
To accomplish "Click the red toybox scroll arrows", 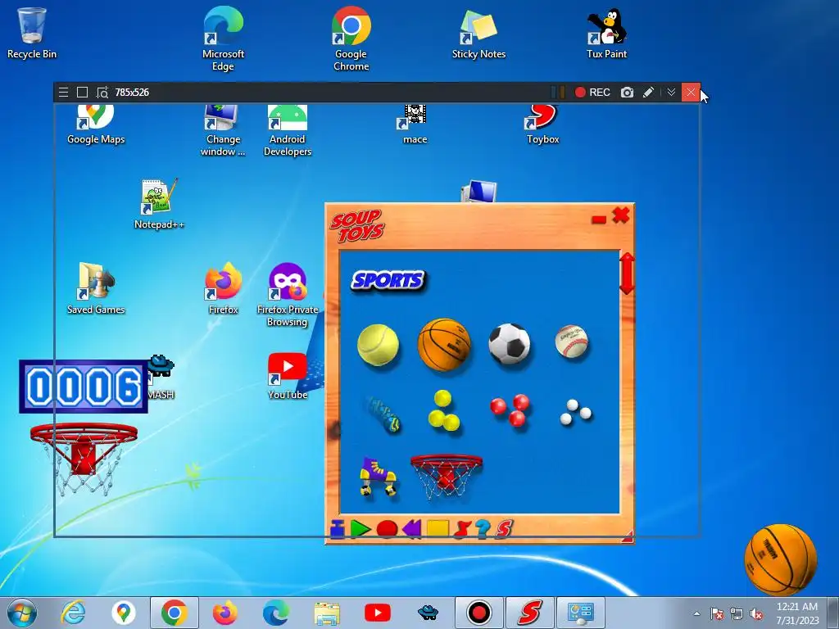I will point(627,274).
